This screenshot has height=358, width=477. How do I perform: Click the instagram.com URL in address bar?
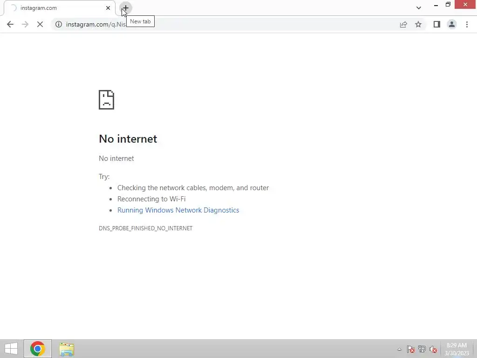click(x=96, y=24)
